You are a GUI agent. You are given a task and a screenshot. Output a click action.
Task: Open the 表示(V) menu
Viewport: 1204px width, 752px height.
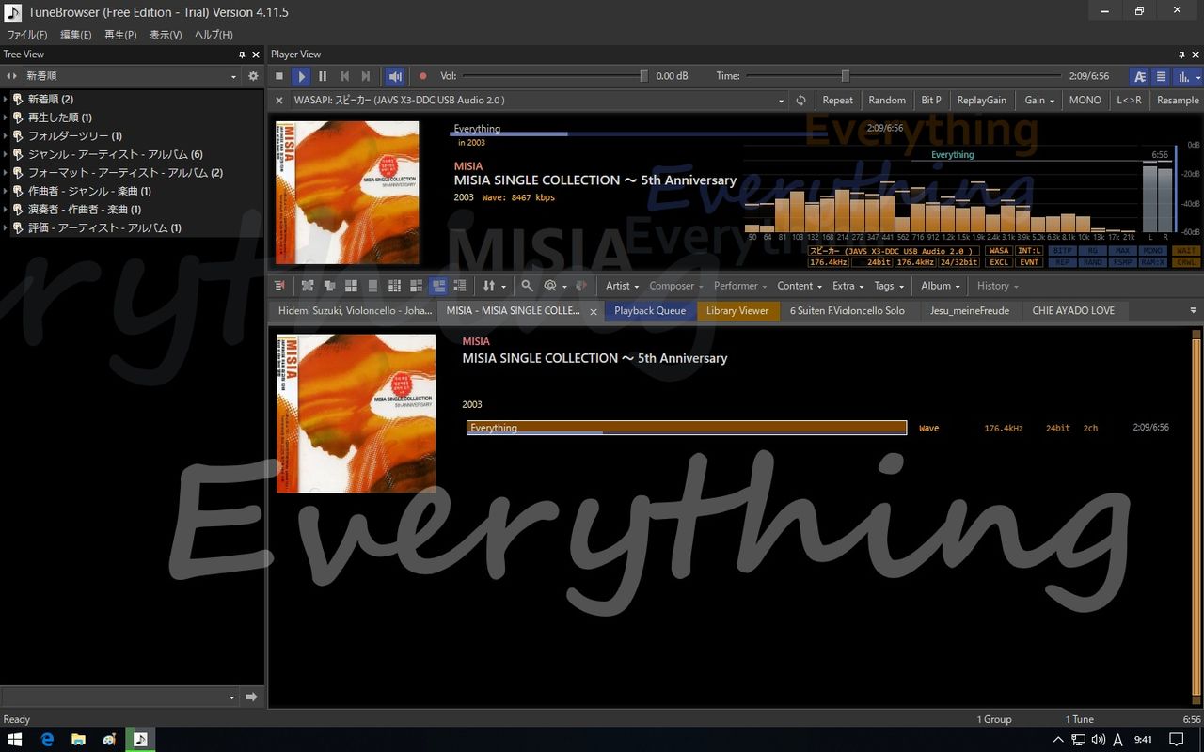(x=166, y=35)
